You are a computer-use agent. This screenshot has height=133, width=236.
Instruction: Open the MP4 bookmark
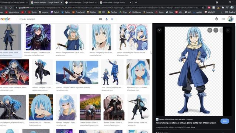click(178, 12)
